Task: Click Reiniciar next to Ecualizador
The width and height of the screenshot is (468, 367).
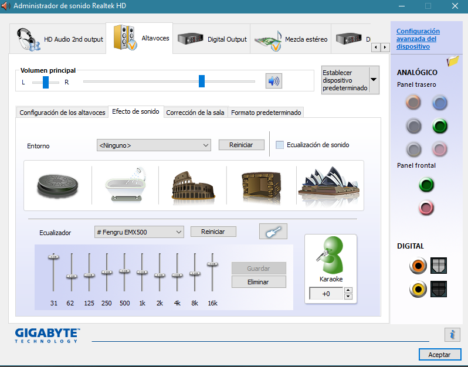Action: 213,232
